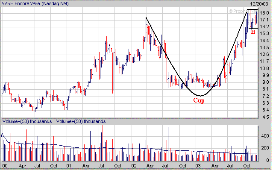Click the 12/20/03 date label
Viewport: 273px width, 170px height.
pos(259,4)
